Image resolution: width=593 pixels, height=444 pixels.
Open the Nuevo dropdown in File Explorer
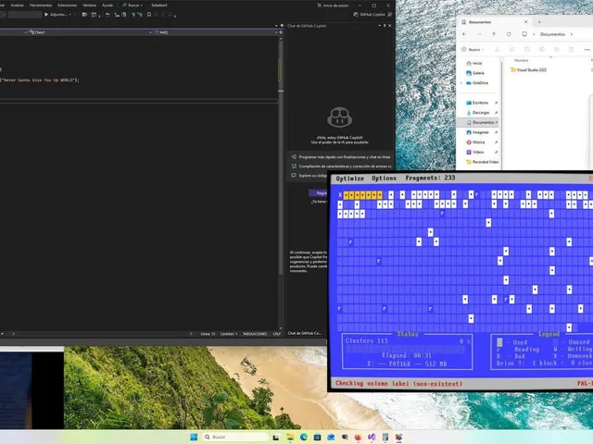473,49
